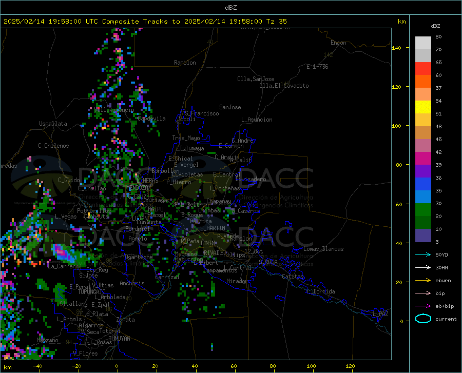This screenshot has height=373, width=462.
Task: Click the Clla.SanJose map label
Action: click(256, 79)
